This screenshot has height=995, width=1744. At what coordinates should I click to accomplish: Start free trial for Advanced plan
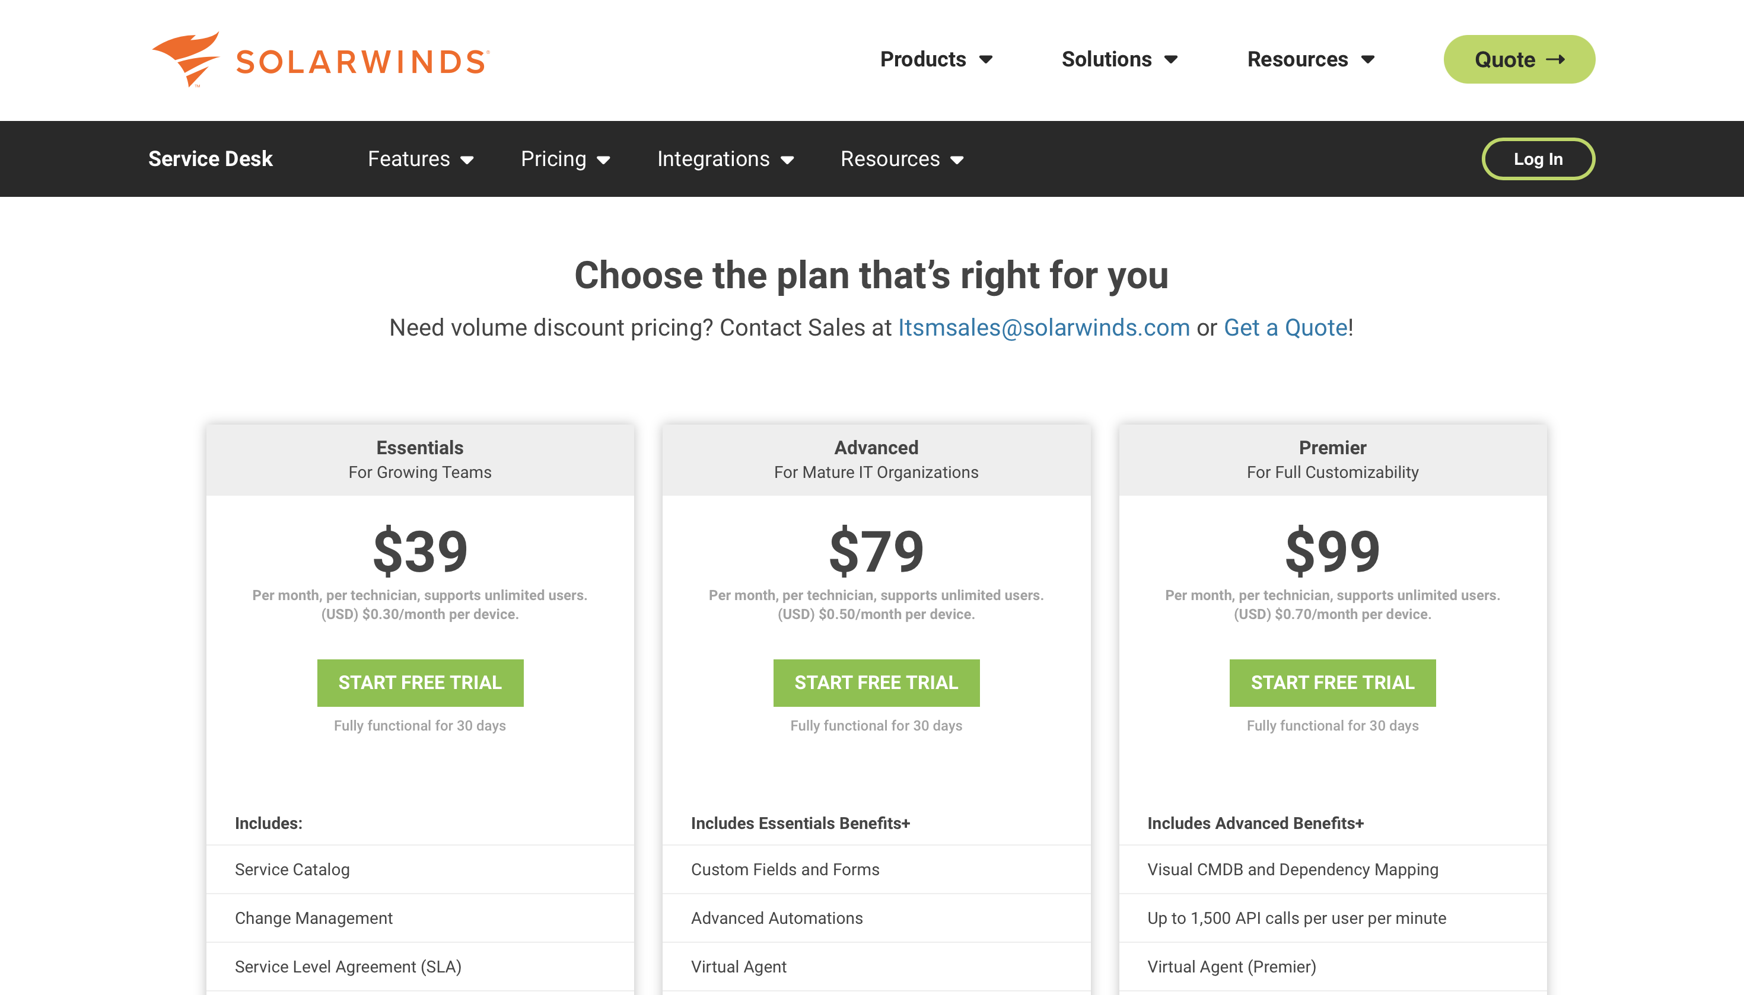pyautogui.click(x=876, y=683)
